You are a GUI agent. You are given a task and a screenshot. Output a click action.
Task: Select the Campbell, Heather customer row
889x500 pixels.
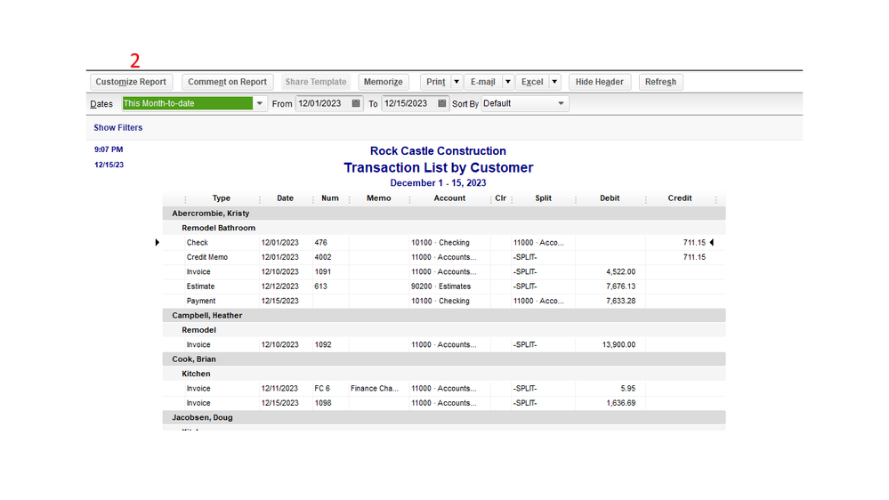pyautogui.click(x=444, y=315)
